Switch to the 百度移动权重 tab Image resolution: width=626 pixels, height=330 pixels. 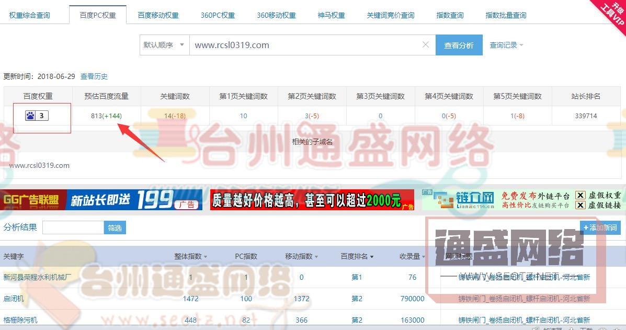pos(158,15)
